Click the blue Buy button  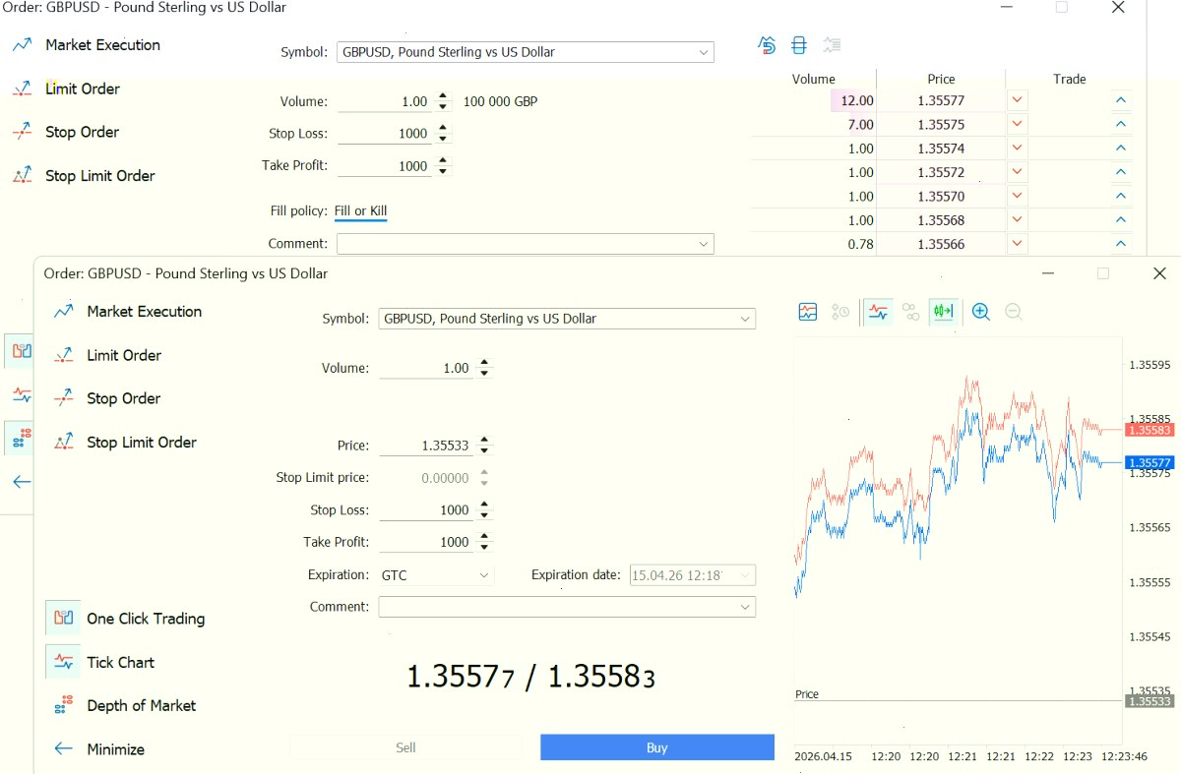click(657, 747)
